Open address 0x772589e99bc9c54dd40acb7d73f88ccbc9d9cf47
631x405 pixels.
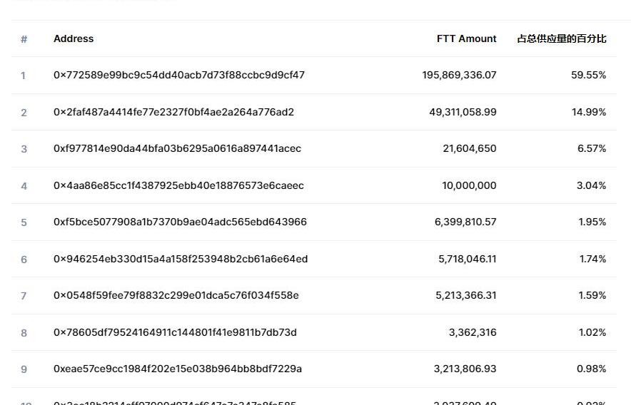click(179, 75)
